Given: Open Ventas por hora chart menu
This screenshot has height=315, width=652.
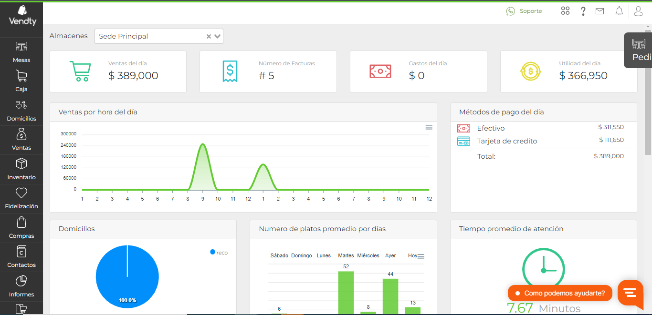Looking at the screenshot, I should [x=429, y=127].
